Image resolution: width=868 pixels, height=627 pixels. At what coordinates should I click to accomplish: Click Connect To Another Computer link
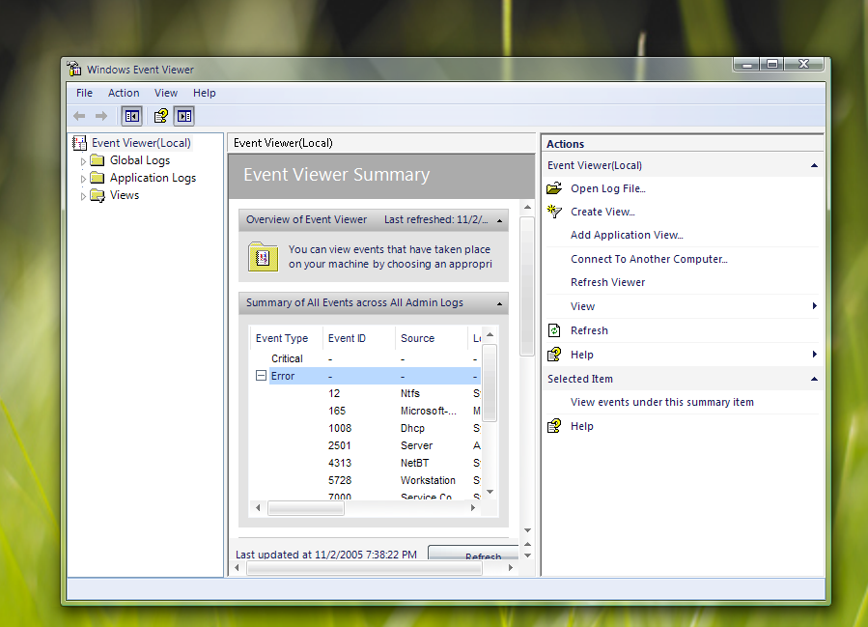coord(649,259)
